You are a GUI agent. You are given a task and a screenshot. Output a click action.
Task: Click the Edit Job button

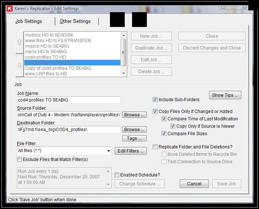click(151, 60)
